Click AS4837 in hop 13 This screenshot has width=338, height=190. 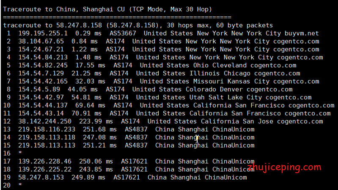[x=136, y=129]
